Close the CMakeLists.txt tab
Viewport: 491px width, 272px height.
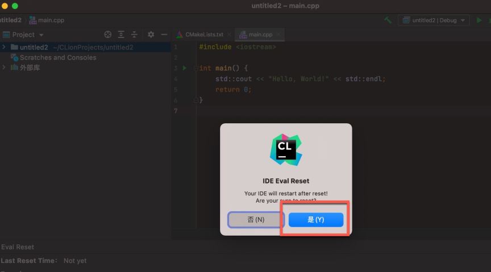coord(229,35)
